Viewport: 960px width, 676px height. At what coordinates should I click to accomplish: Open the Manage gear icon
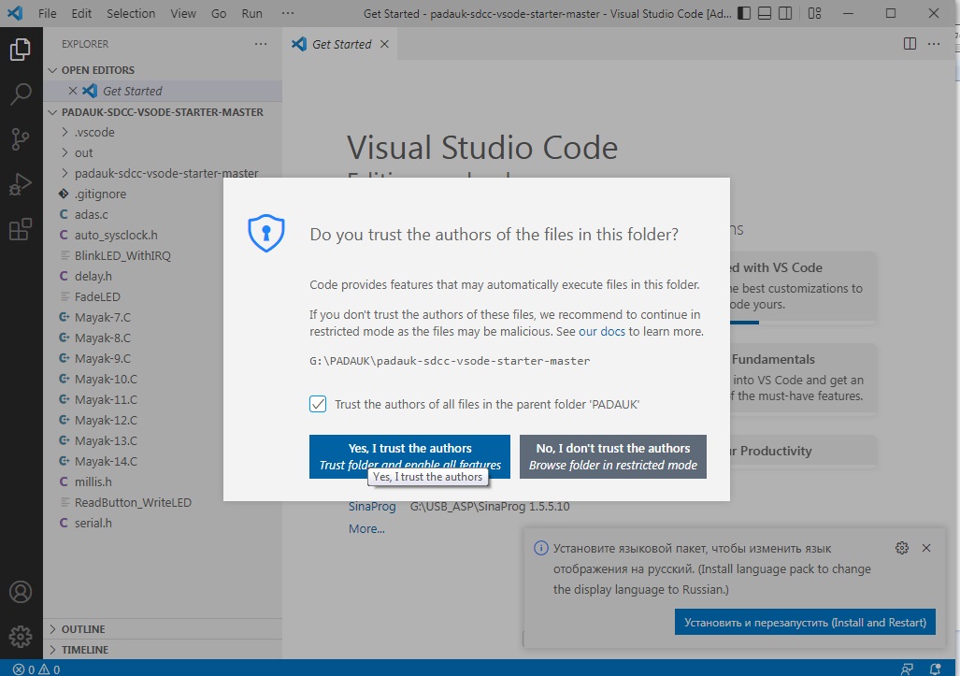click(21, 636)
